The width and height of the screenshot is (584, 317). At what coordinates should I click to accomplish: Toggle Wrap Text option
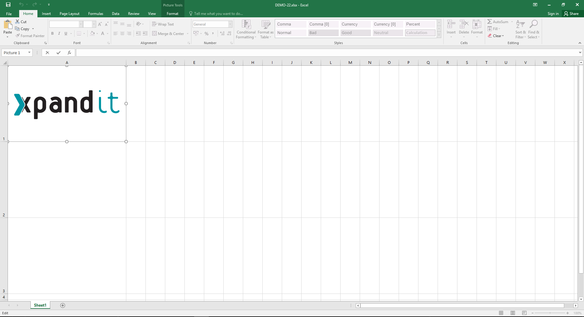(163, 24)
